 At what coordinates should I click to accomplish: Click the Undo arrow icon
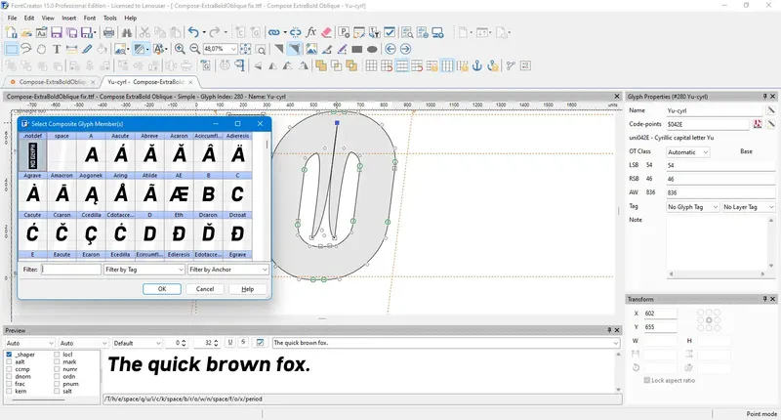193,33
